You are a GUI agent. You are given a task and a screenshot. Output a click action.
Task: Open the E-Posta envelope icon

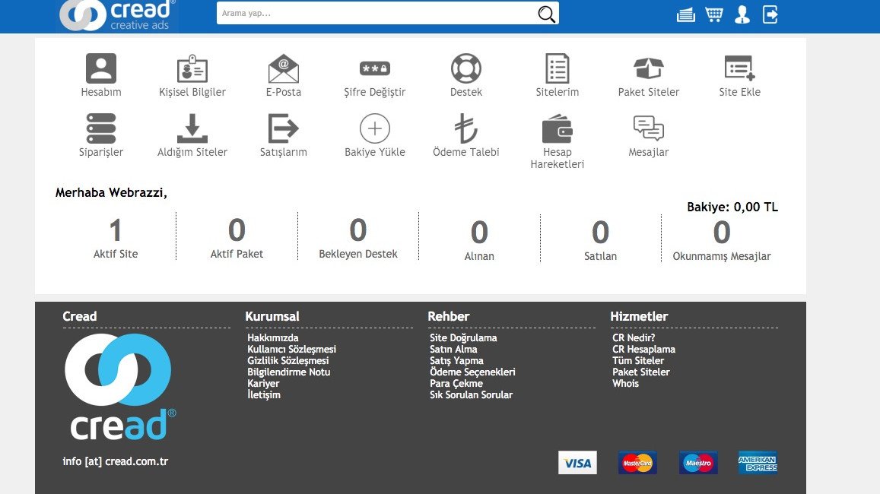pos(284,68)
